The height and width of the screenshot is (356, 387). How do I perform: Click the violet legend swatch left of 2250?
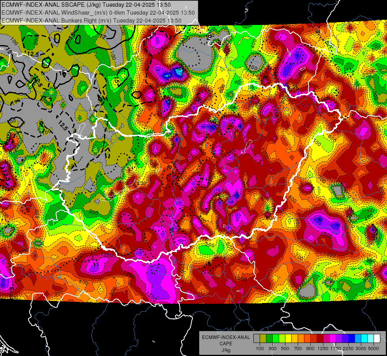[345, 338]
